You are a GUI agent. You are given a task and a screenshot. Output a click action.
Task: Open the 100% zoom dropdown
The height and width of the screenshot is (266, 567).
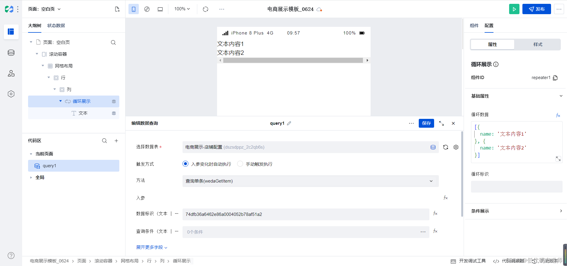(x=182, y=9)
